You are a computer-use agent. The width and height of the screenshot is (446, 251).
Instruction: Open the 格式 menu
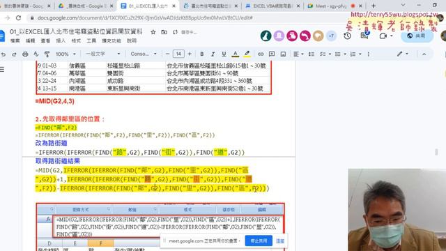tap(76, 40)
